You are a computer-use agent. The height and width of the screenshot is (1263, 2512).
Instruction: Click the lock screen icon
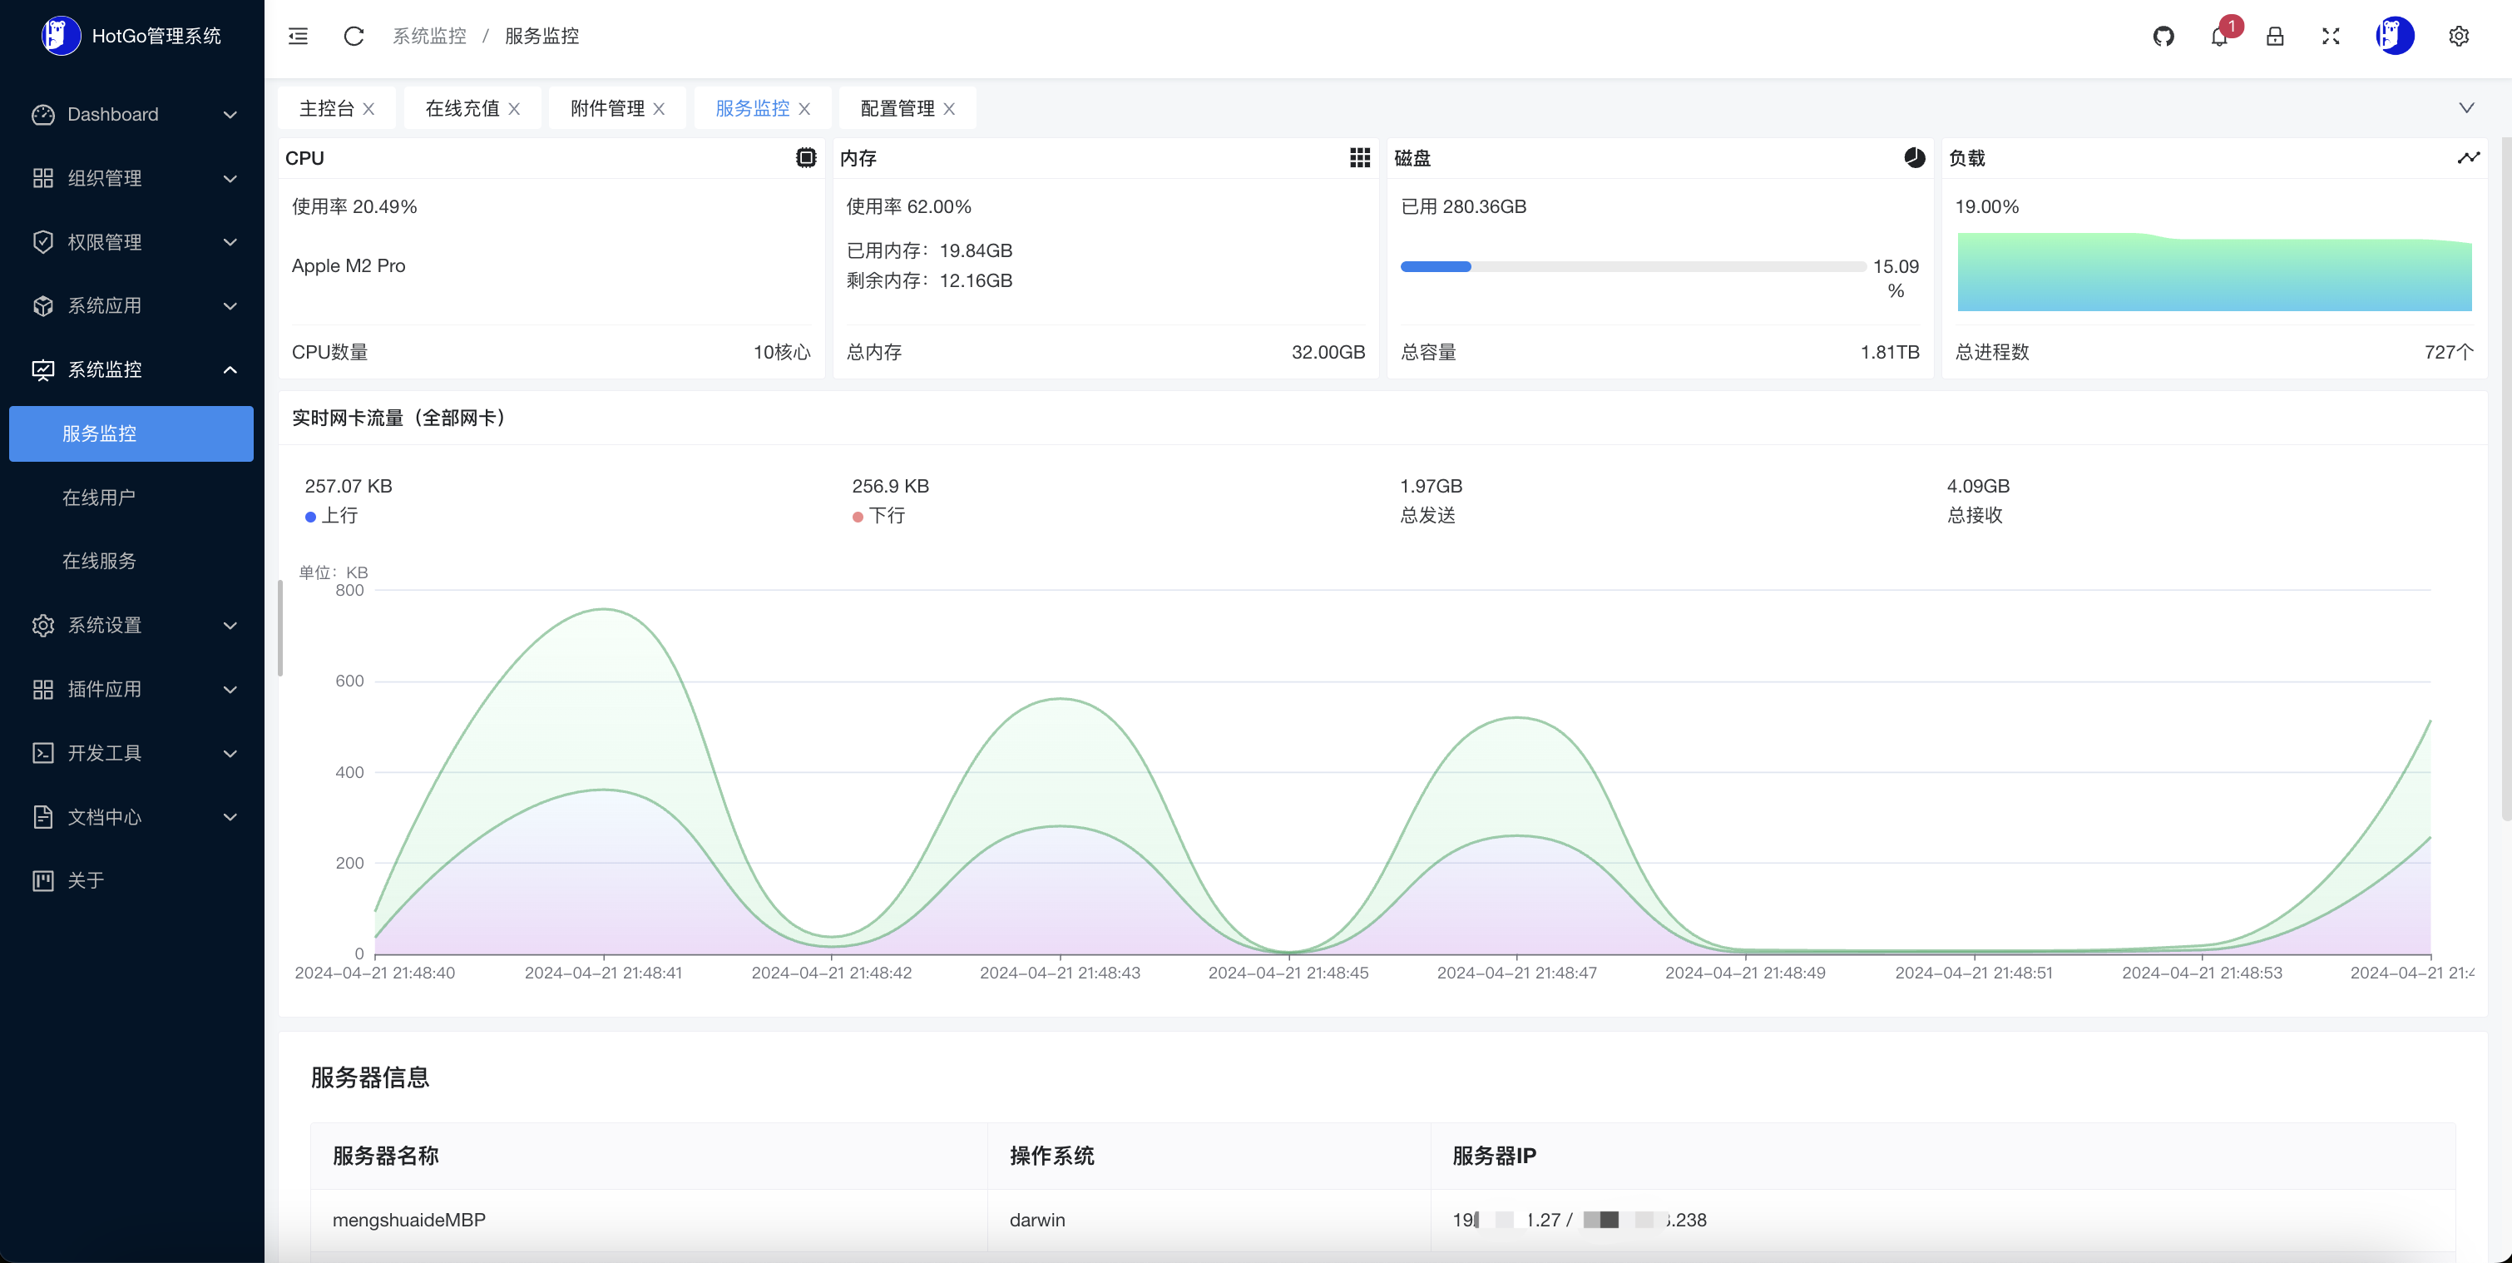point(2275,36)
